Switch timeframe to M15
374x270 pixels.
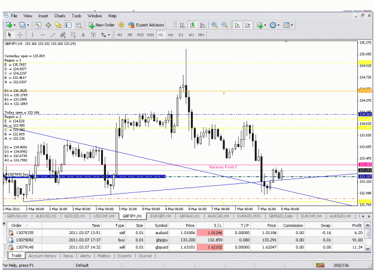(140, 35)
